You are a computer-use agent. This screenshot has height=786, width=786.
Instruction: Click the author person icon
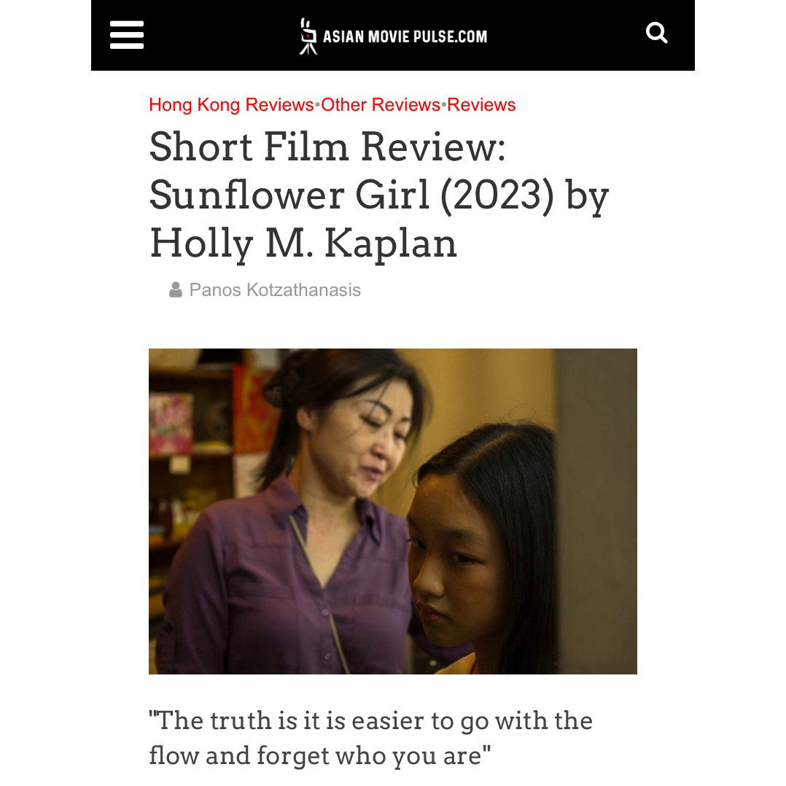(176, 289)
